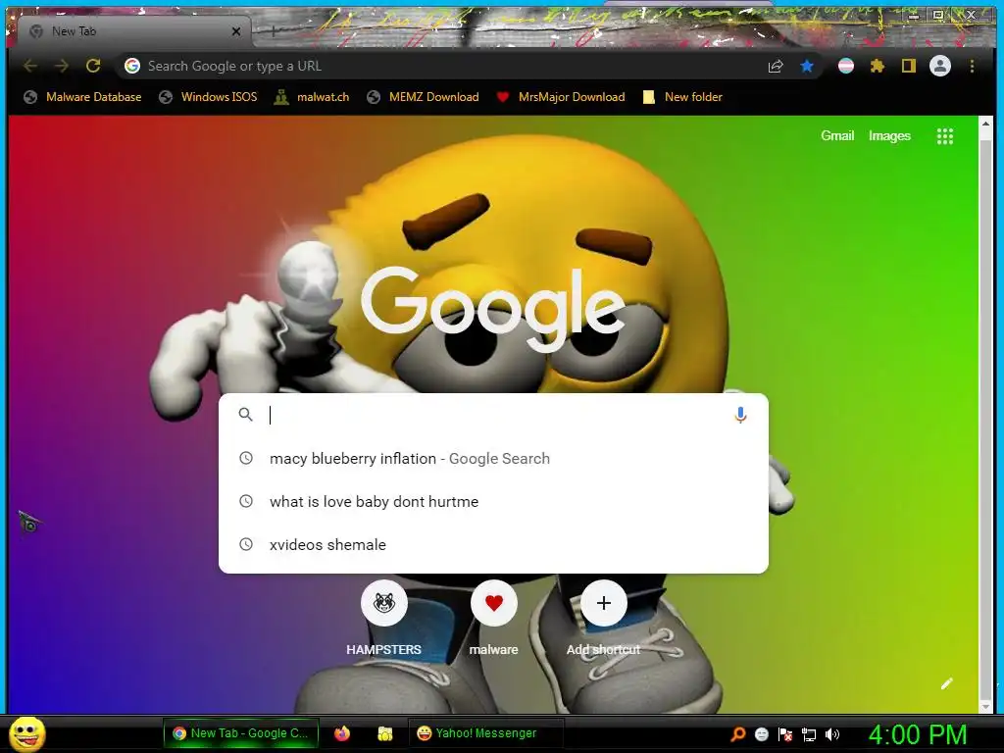Click the round white face tray icon

click(762, 734)
